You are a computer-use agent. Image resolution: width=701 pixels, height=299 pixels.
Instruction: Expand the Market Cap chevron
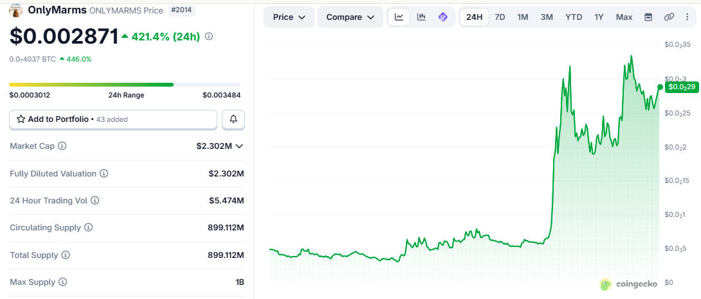(x=239, y=146)
